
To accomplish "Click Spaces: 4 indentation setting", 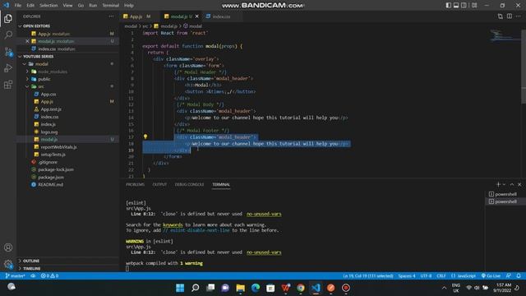I will pyautogui.click(x=407, y=276).
